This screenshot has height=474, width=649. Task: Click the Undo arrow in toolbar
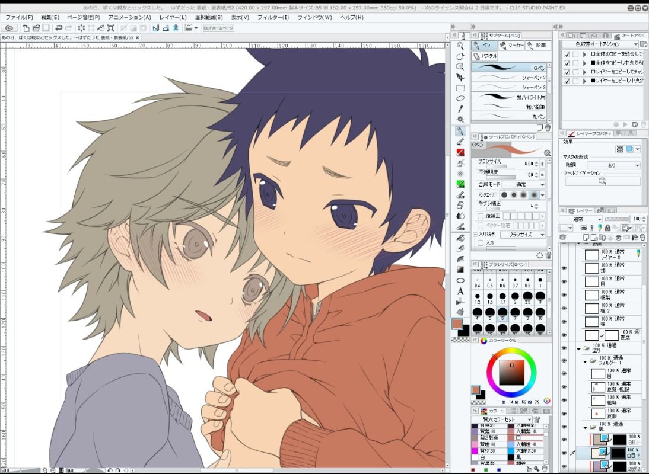58,28
